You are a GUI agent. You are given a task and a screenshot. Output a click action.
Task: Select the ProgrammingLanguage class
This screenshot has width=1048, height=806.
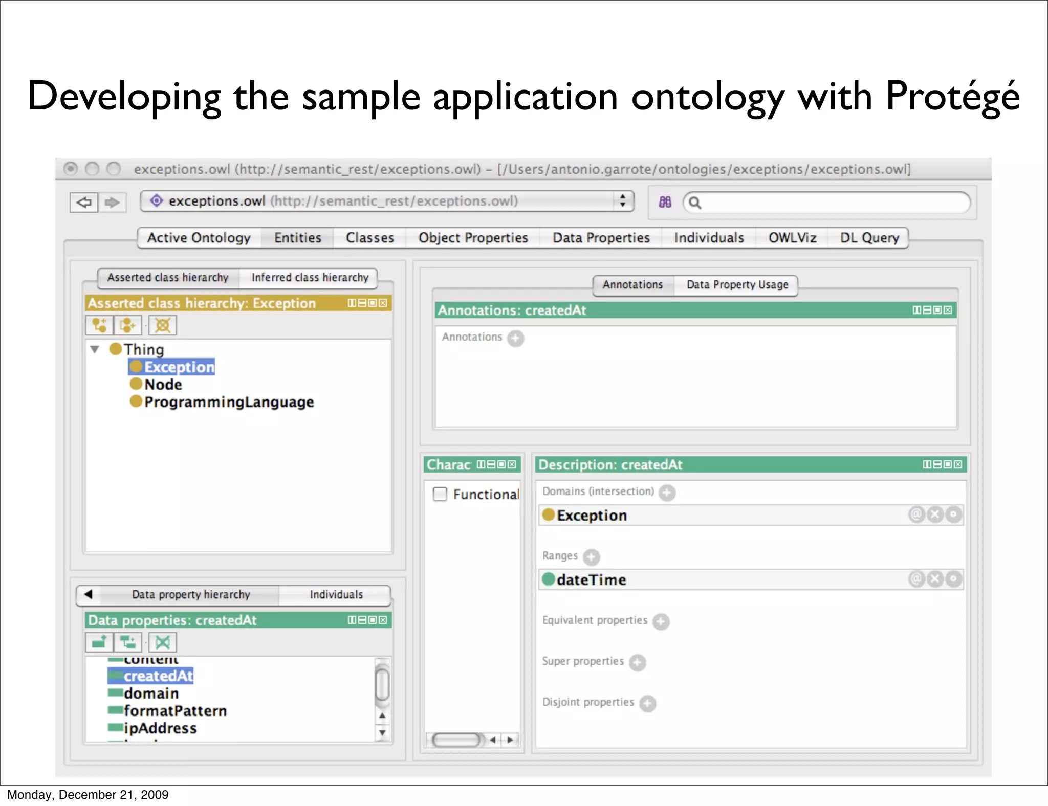click(222, 401)
